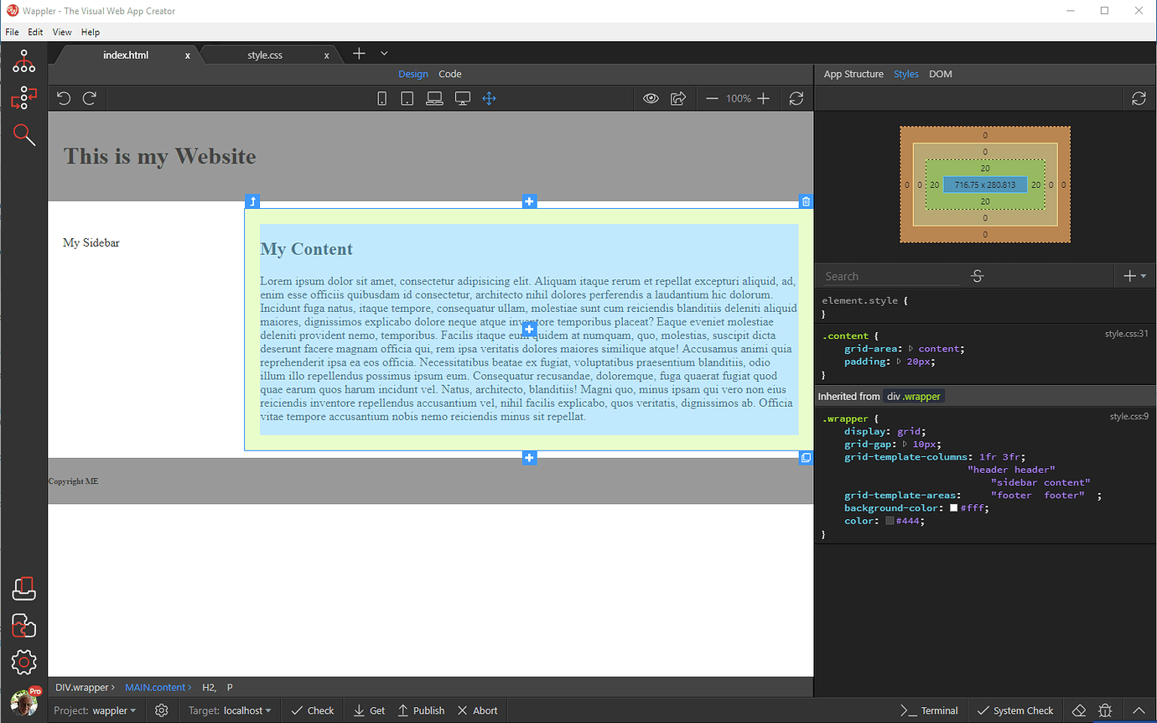Toggle the strikethrough S filter in Styles

click(x=977, y=276)
